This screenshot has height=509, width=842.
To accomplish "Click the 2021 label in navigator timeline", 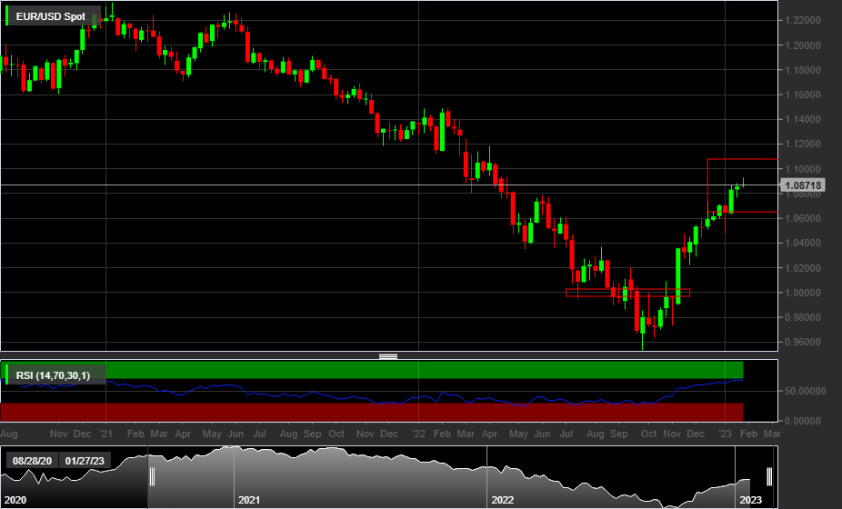I will click(248, 500).
